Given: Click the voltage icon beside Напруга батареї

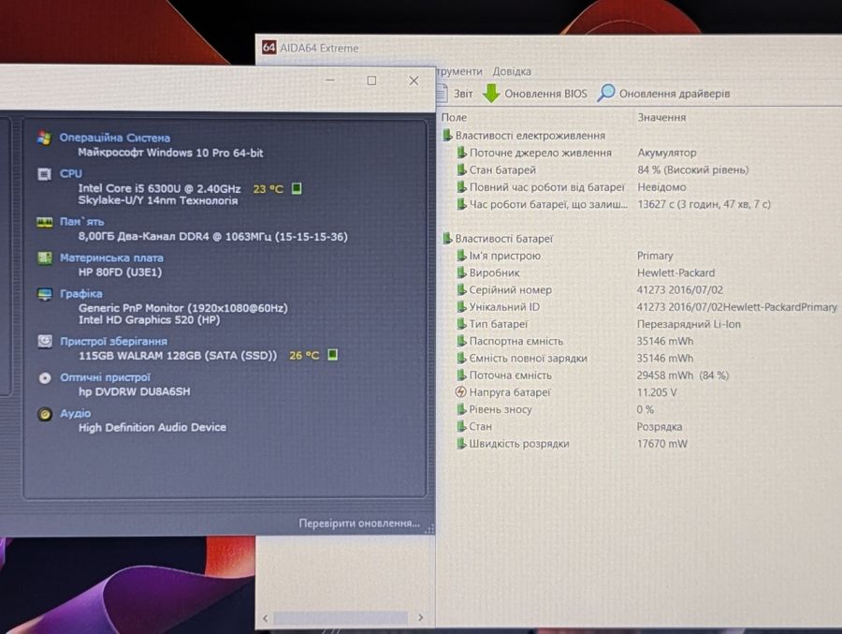Looking at the screenshot, I should click(460, 391).
